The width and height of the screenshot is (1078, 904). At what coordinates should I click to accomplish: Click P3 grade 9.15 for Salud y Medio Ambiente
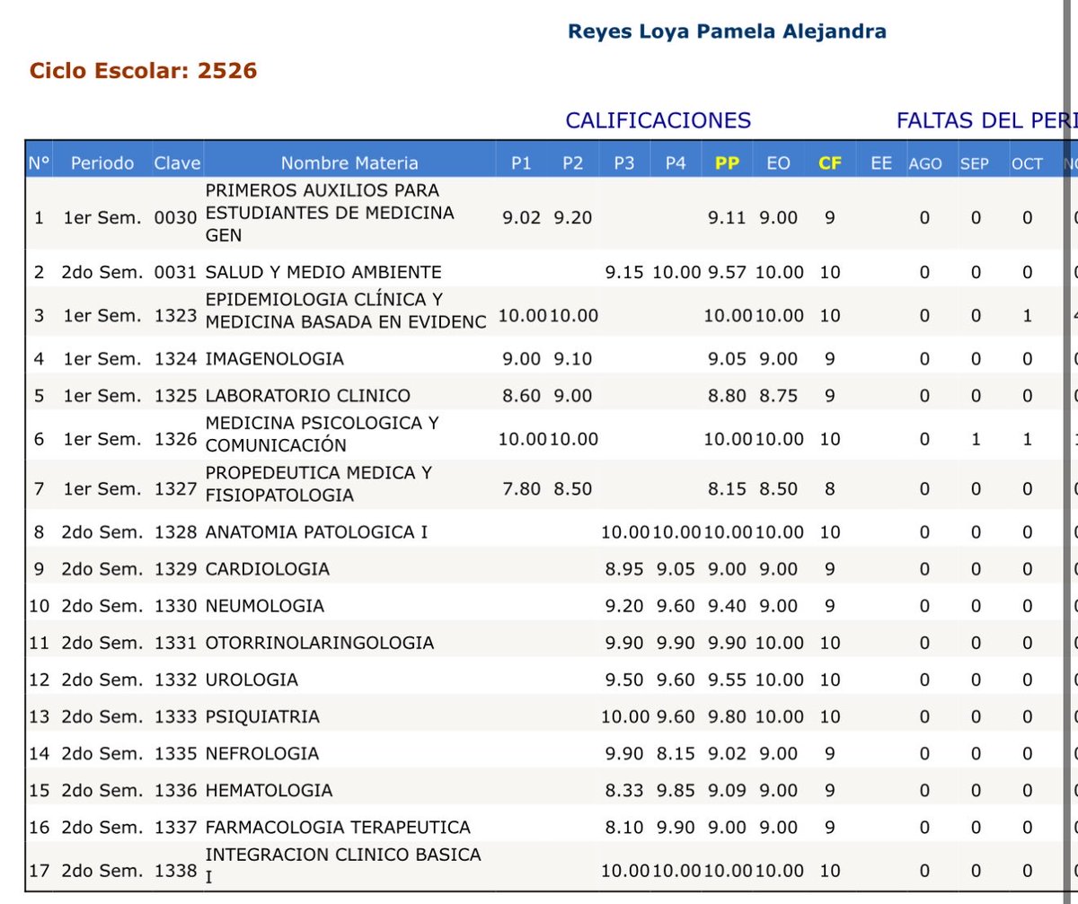tap(624, 272)
